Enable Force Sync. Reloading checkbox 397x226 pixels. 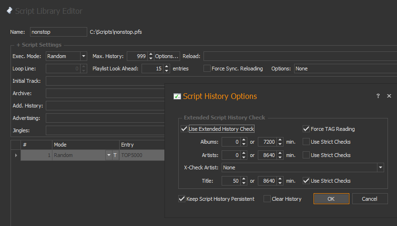pos(207,69)
